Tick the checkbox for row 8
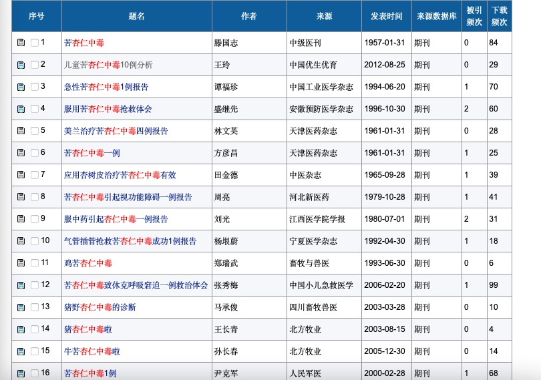Viewport: 541px width, 380px height. point(35,197)
